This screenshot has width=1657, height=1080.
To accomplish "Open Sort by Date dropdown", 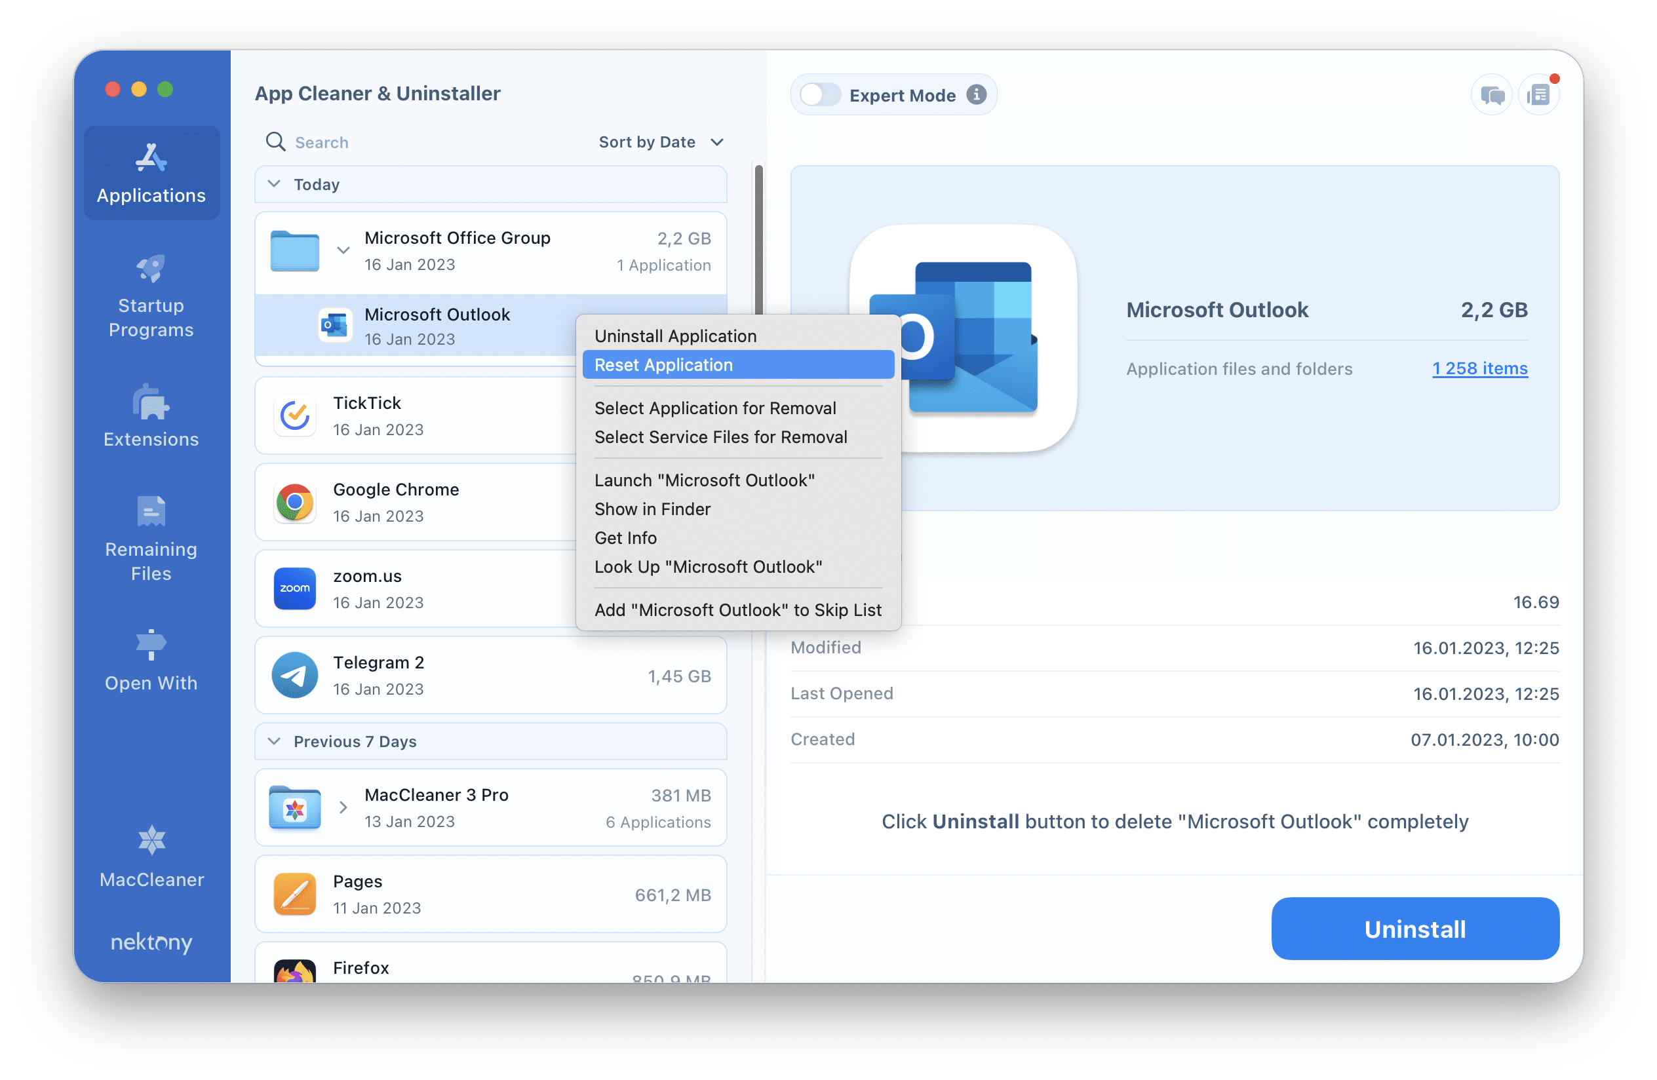I will coord(661,140).
